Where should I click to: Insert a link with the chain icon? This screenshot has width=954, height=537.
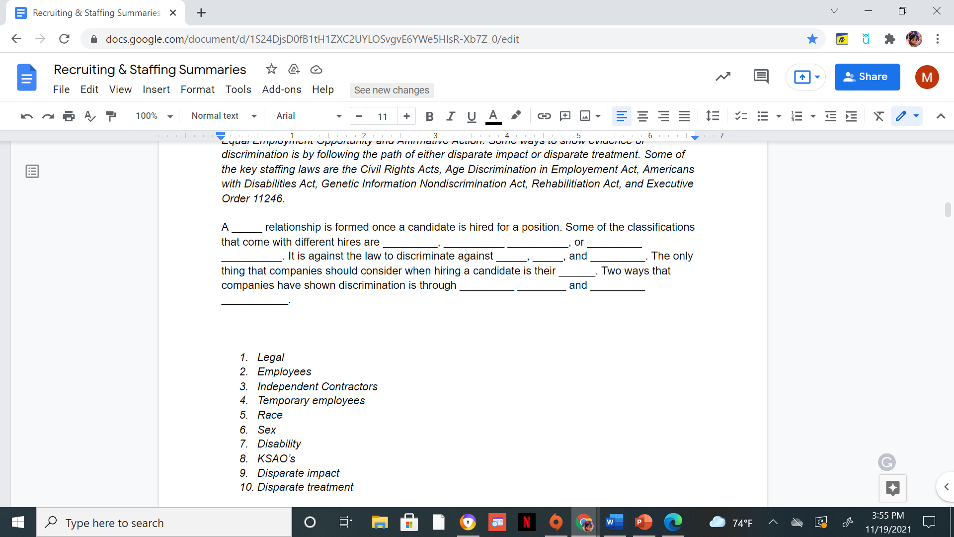(544, 116)
